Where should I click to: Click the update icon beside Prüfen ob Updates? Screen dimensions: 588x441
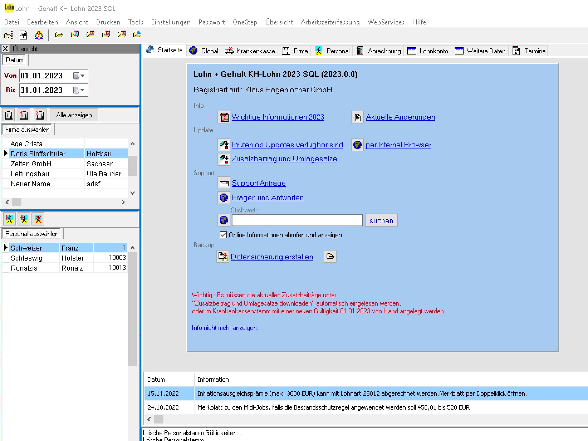[x=224, y=145]
